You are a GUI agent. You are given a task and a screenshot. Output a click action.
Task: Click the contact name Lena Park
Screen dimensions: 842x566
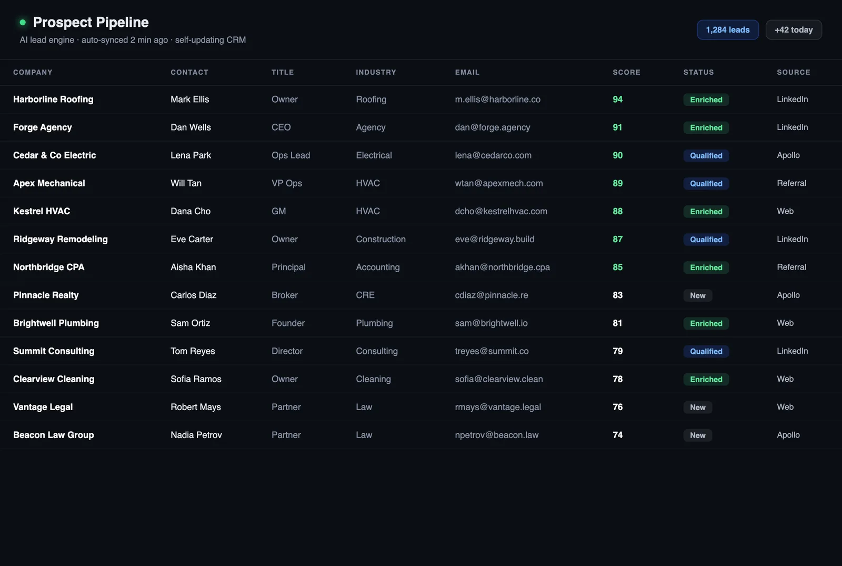point(191,155)
